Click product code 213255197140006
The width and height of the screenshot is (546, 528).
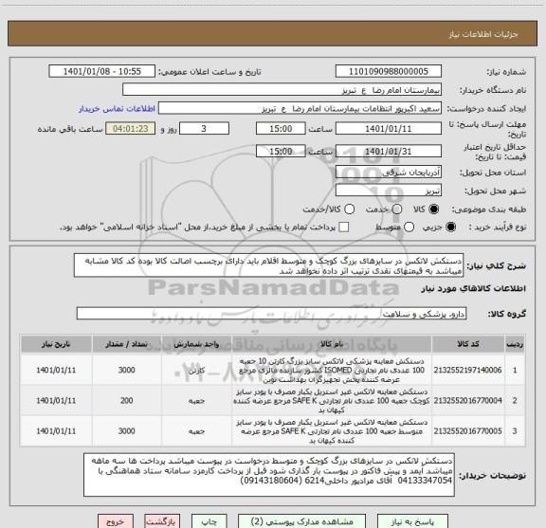467,370
